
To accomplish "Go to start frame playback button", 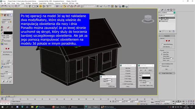I will [x=173, y=101].
